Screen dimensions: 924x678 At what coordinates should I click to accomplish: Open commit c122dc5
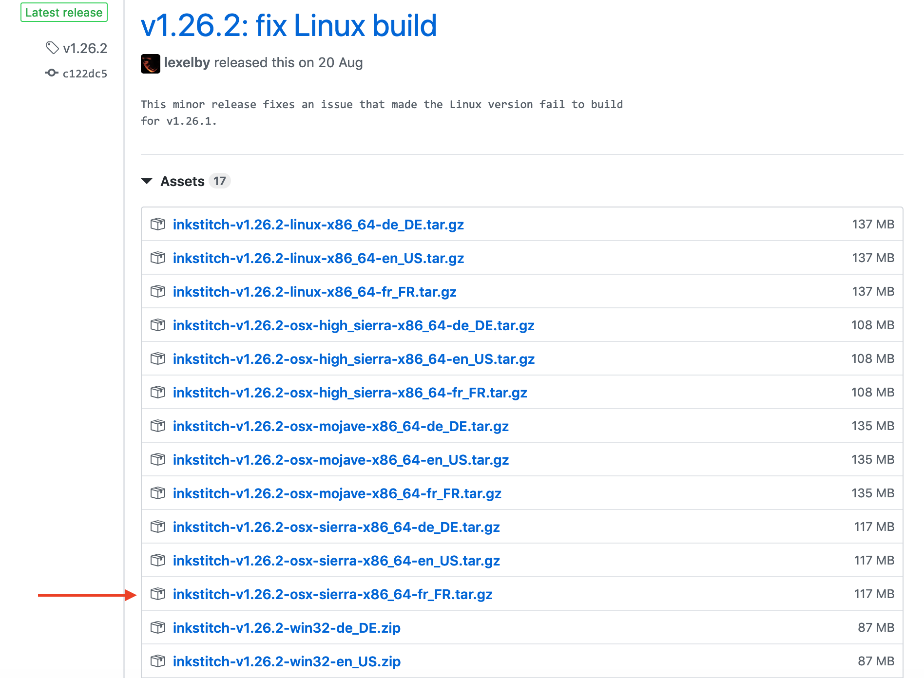click(85, 74)
